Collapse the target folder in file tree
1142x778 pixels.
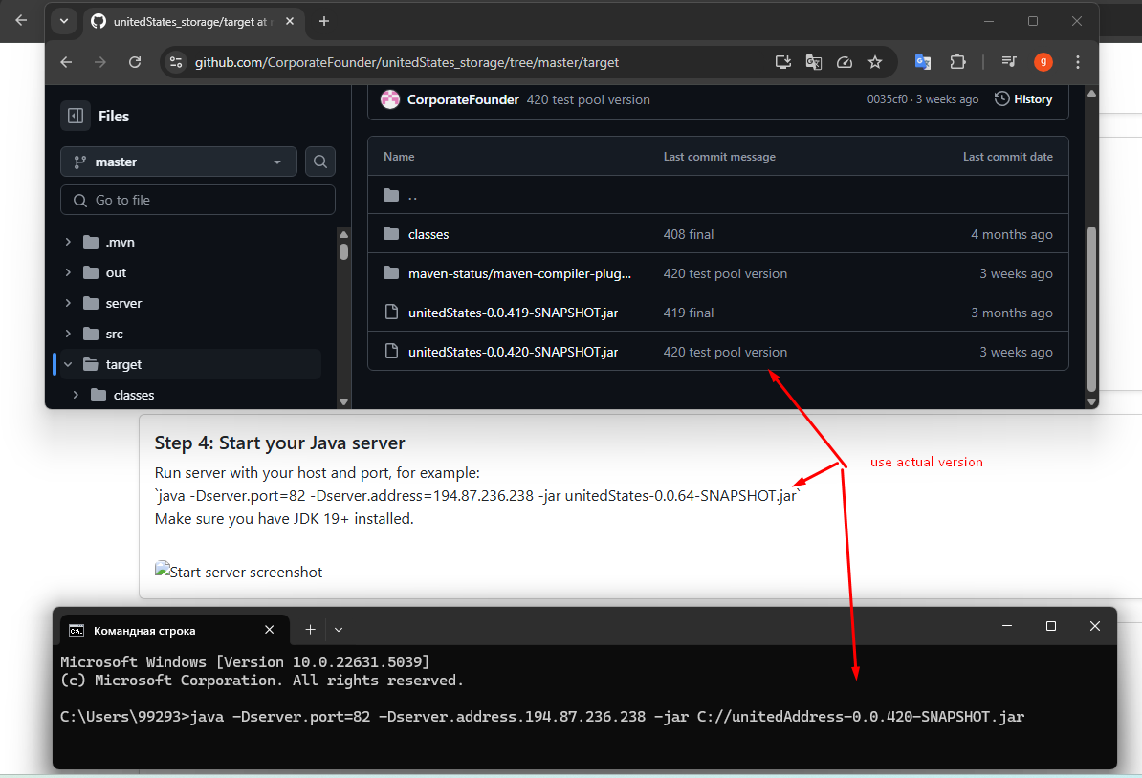tap(68, 364)
